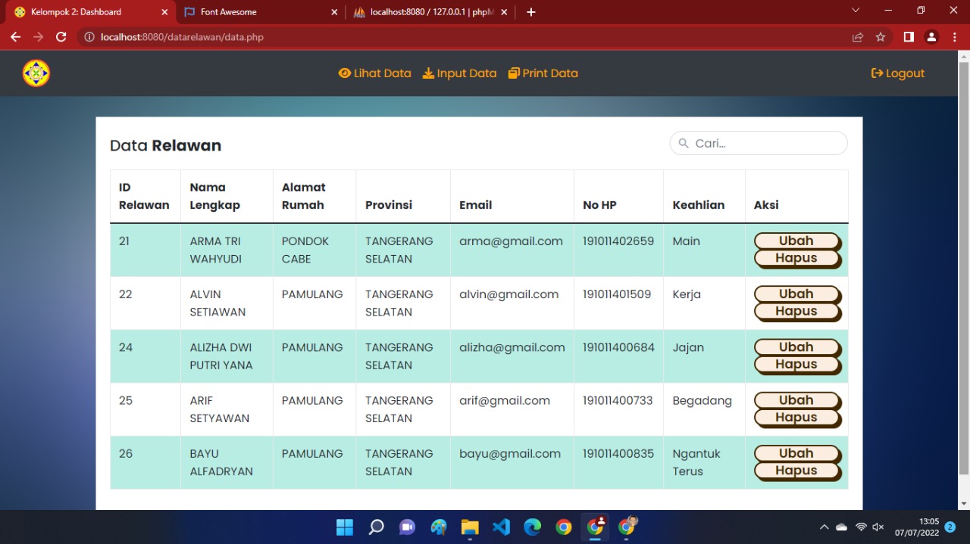Switch to the Font Awesome tab

(250, 11)
